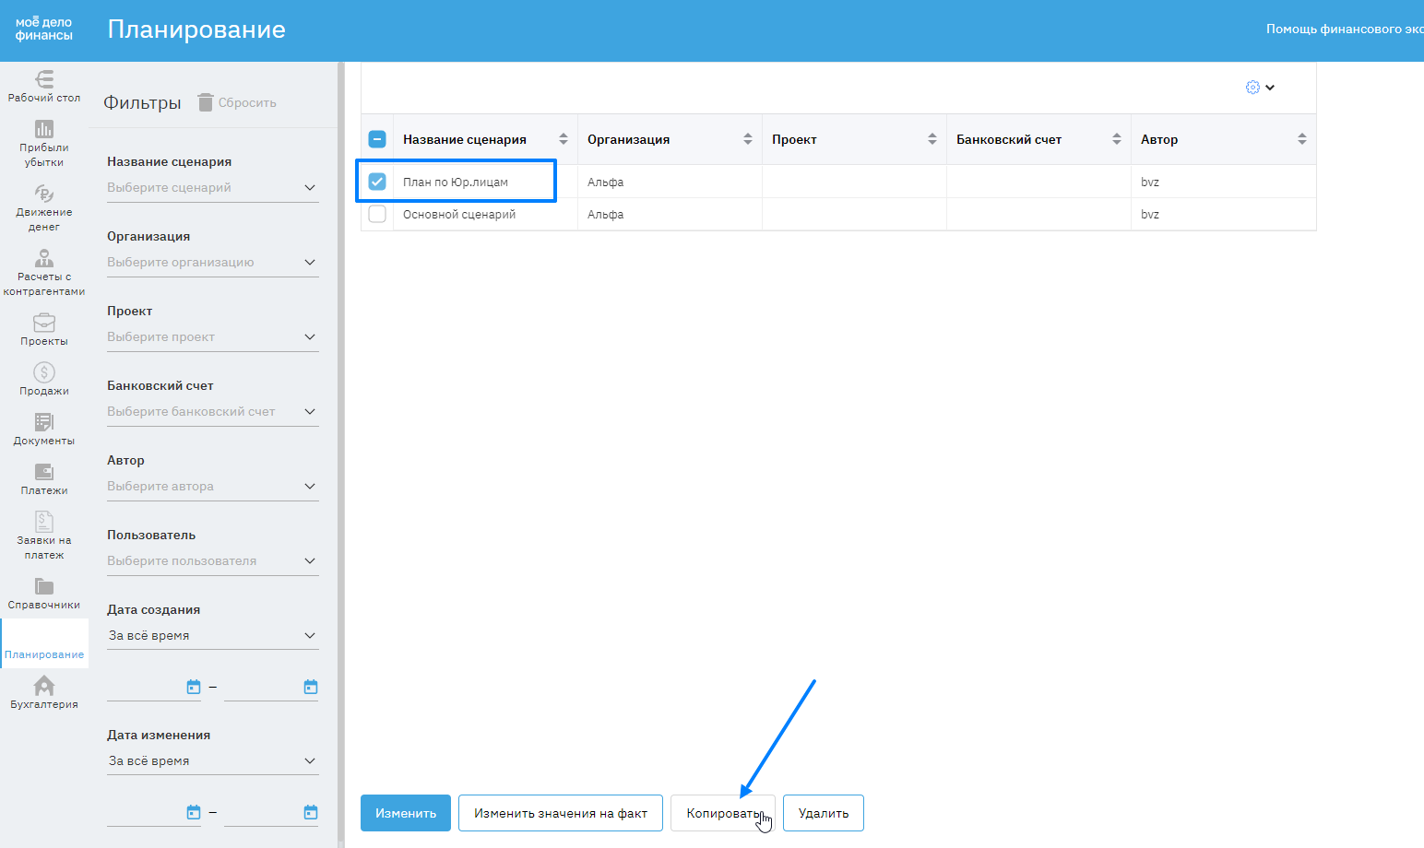The width and height of the screenshot is (1424, 848).
Task: Open the Справочники folder icon
Action: (44, 586)
